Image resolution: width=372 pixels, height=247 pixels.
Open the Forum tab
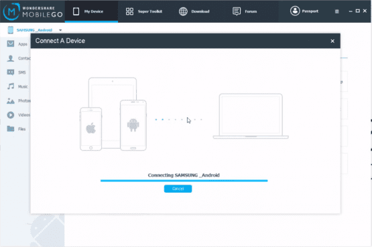tap(245, 11)
